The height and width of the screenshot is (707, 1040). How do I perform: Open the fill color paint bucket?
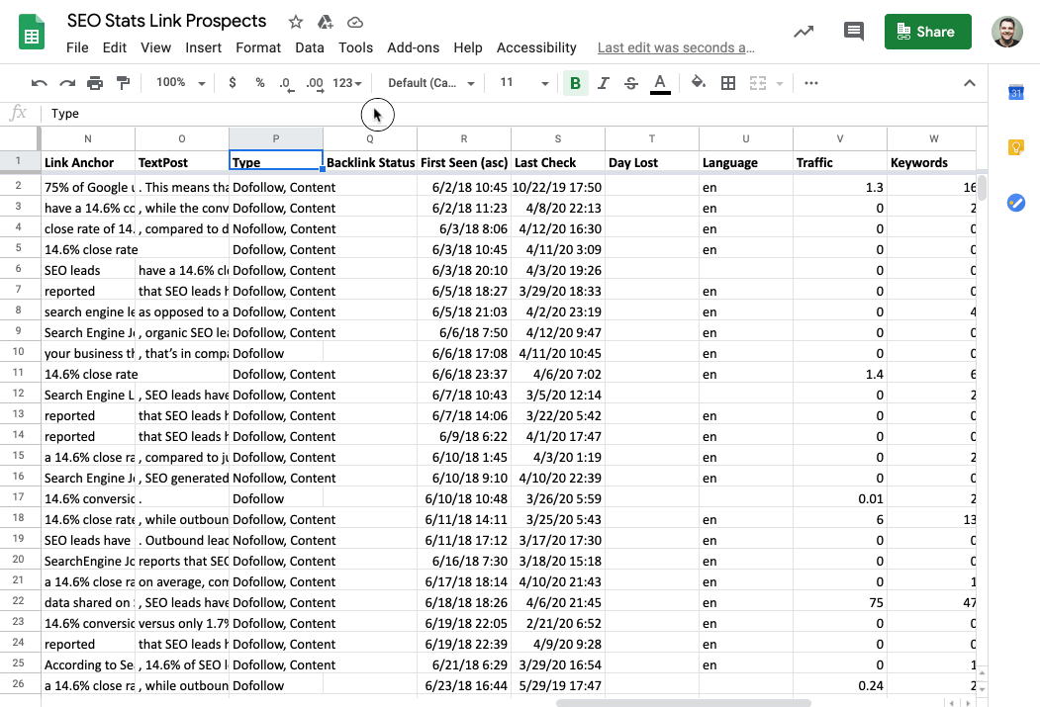(x=699, y=83)
